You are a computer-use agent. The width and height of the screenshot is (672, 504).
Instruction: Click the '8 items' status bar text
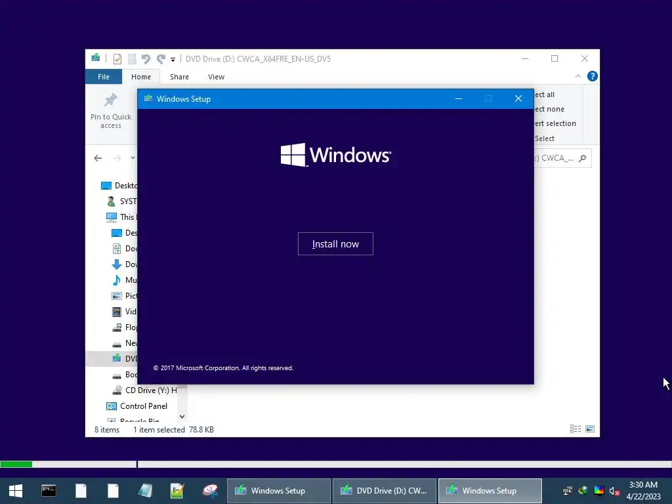[x=107, y=429]
